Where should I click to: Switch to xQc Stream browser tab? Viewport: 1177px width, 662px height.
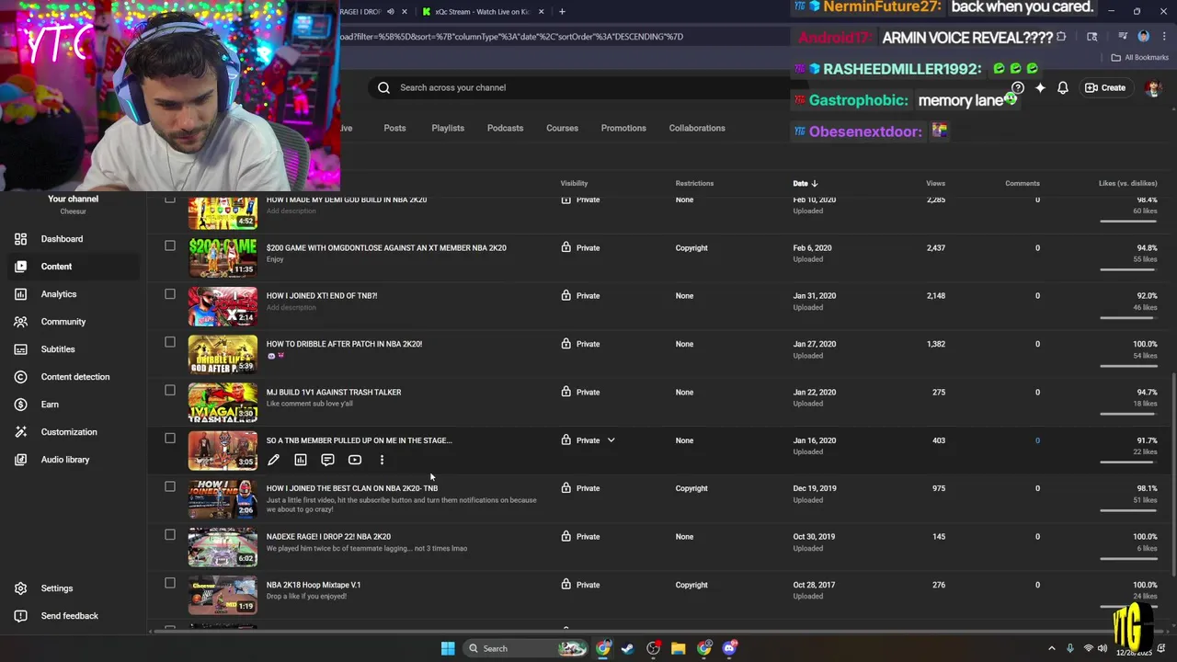(x=482, y=11)
